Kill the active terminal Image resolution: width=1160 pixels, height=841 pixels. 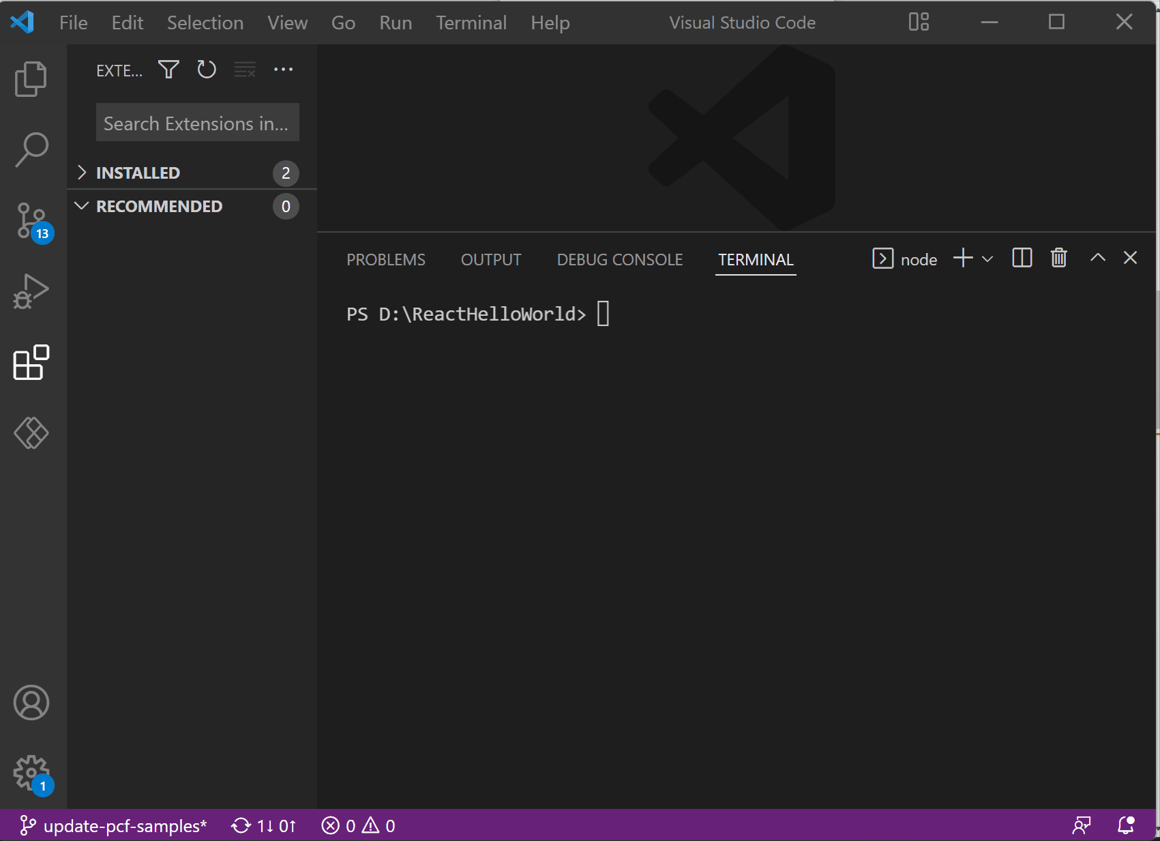coord(1058,258)
